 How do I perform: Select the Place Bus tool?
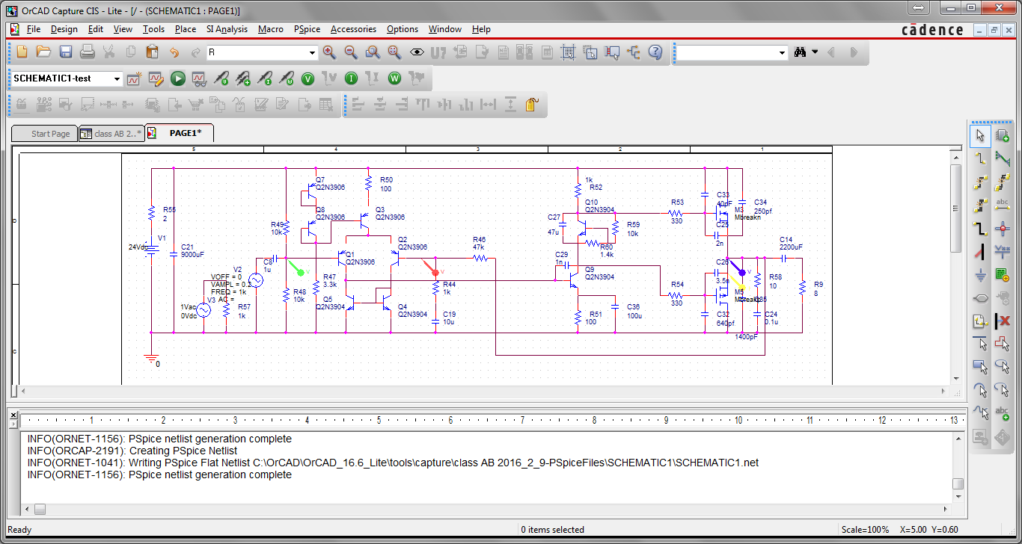tap(981, 228)
